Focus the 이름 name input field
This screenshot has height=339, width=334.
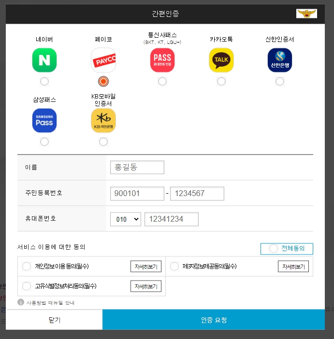click(137, 167)
